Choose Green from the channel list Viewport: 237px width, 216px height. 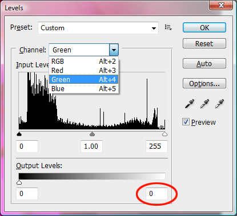[x=84, y=80]
